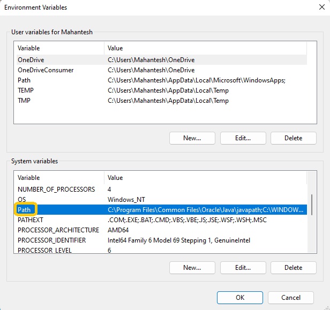Select the OneDrive user variable row
The width and height of the screenshot is (330, 310).
click(162, 60)
